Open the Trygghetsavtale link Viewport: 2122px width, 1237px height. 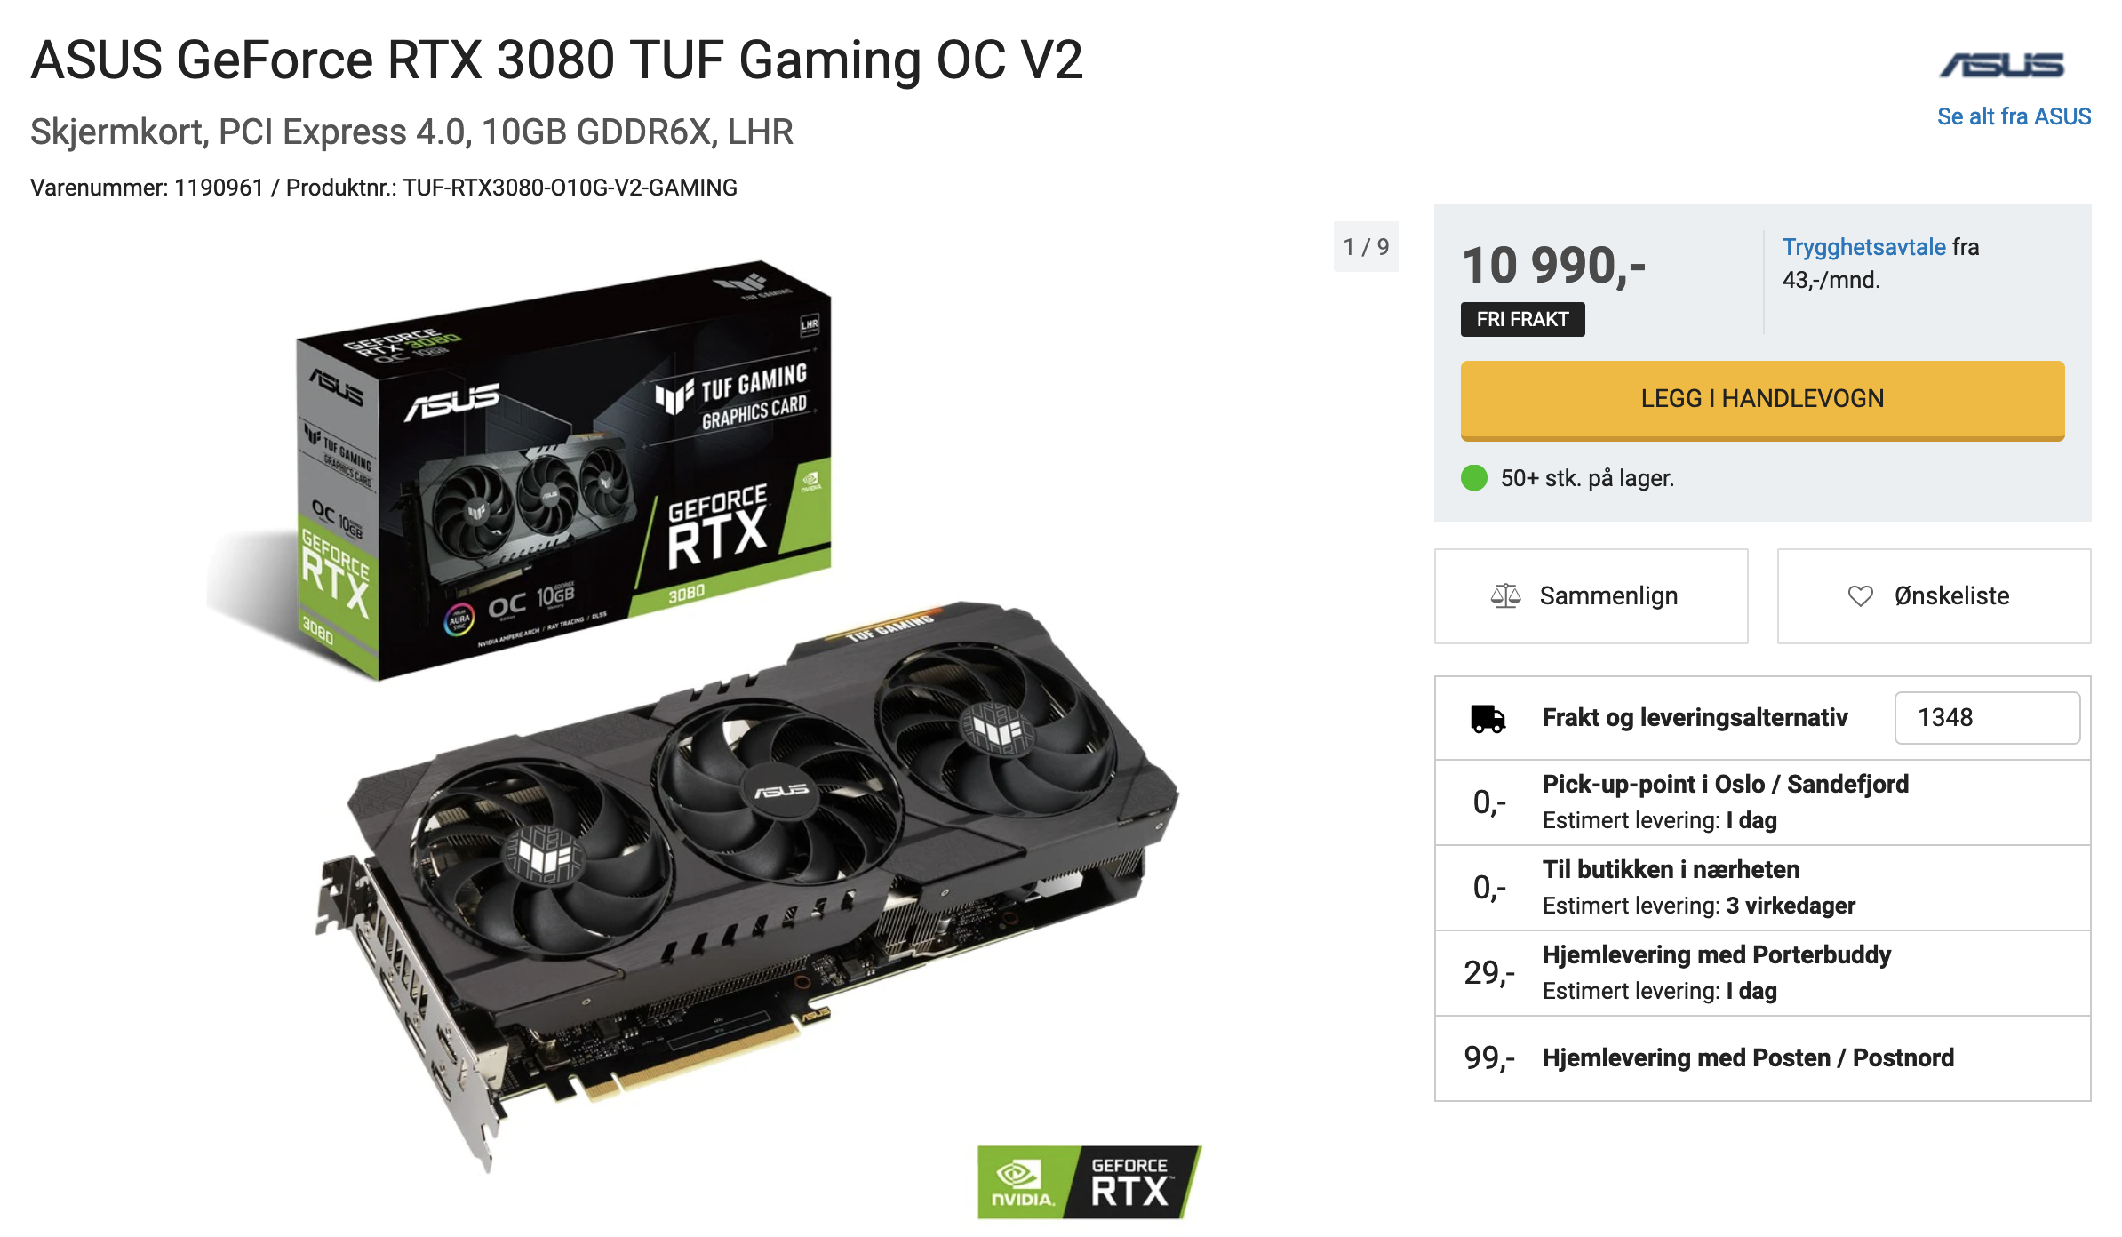(x=1863, y=247)
